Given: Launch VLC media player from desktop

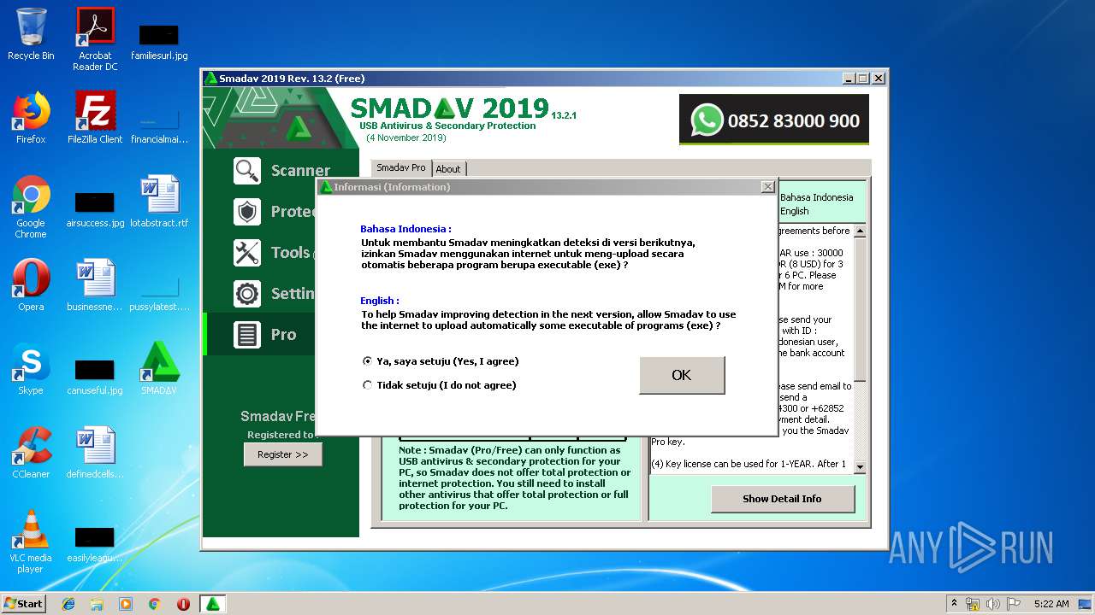Looking at the screenshot, I should (31, 542).
